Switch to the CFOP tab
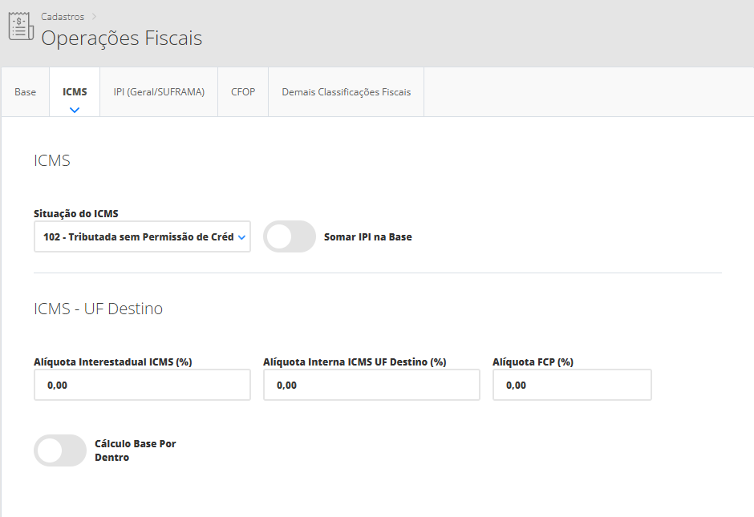Screen dimensions: 754x517 coord(243,92)
